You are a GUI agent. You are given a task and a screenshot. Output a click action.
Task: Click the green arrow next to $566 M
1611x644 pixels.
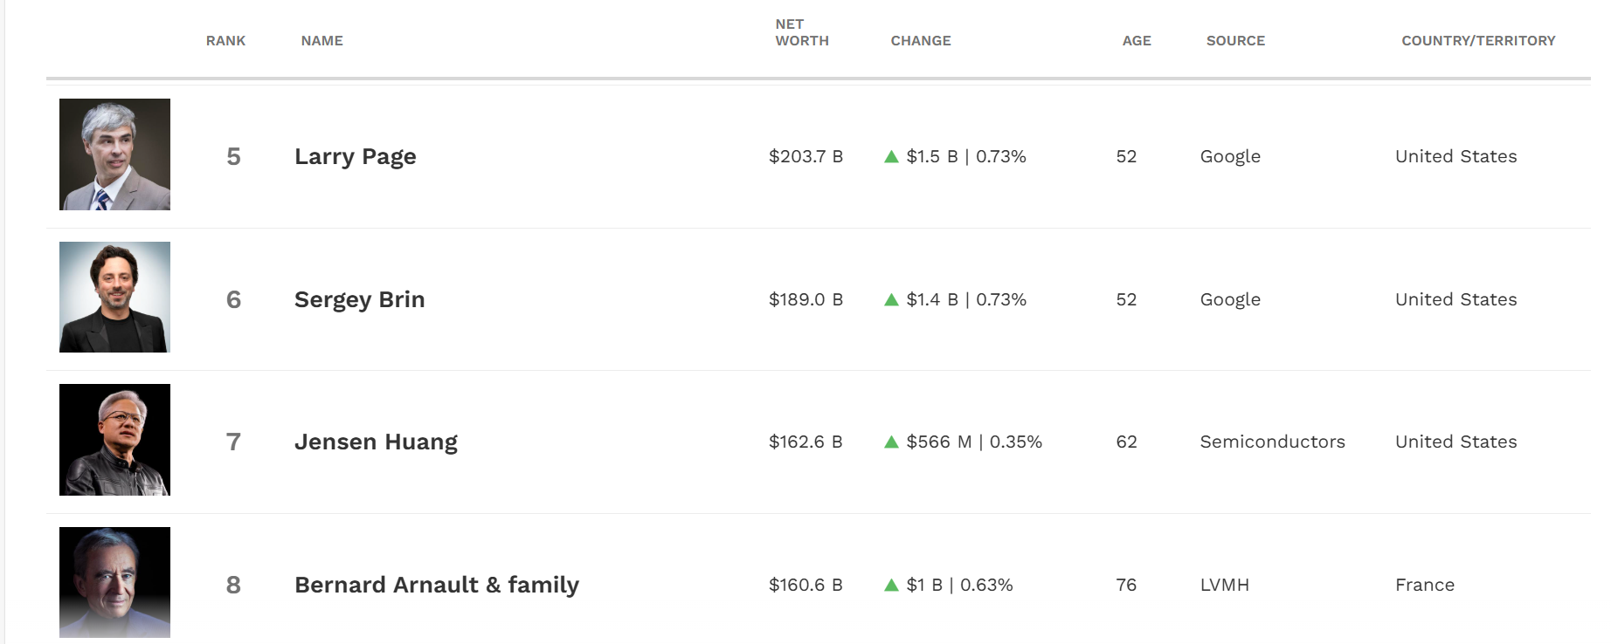[x=891, y=442]
